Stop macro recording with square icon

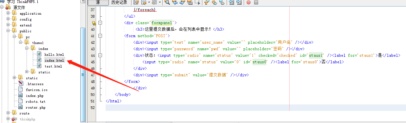[256, 2]
